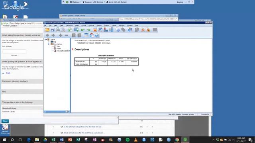Open Q5 t-score question link
The width and height of the screenshot is (255, 143).
(82, 133)
